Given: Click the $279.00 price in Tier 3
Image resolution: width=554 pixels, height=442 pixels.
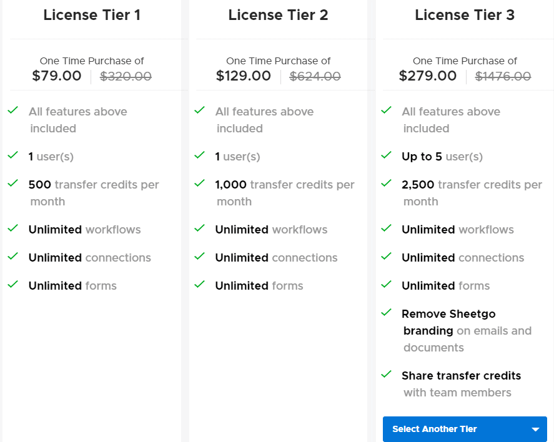Looking at the screenshot, I should point(428,76).
